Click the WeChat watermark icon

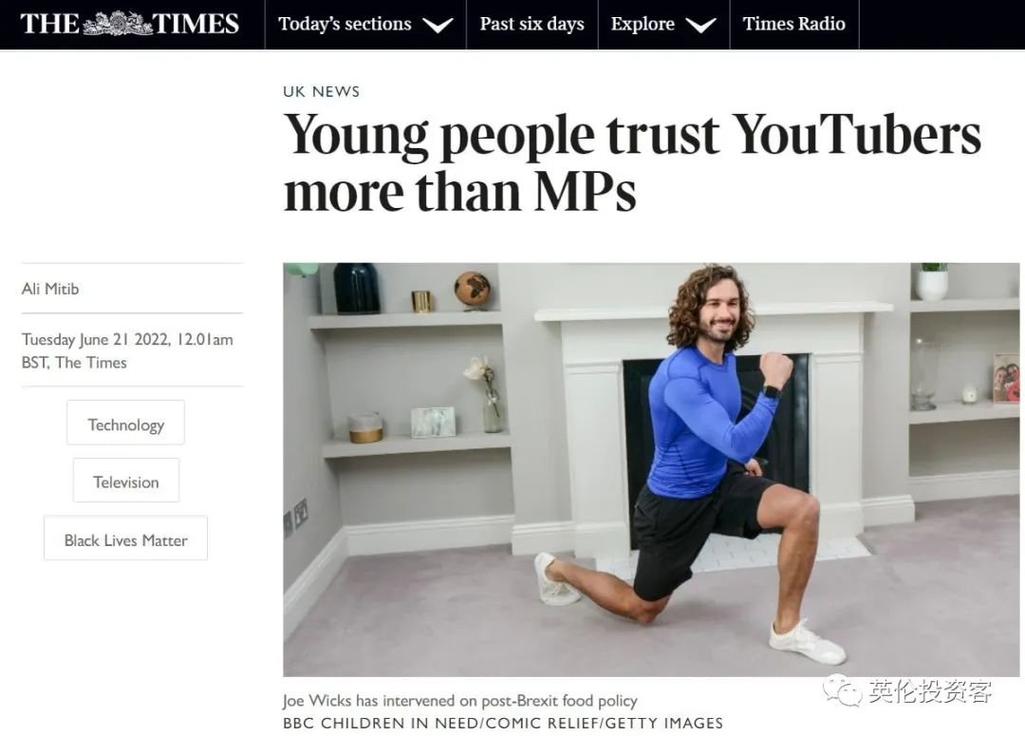tap(842, 690)
